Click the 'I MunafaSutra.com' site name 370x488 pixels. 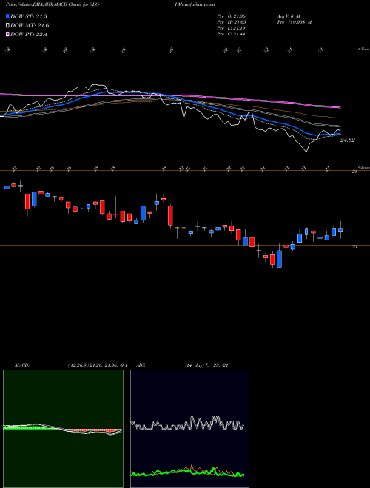point(196,4)
